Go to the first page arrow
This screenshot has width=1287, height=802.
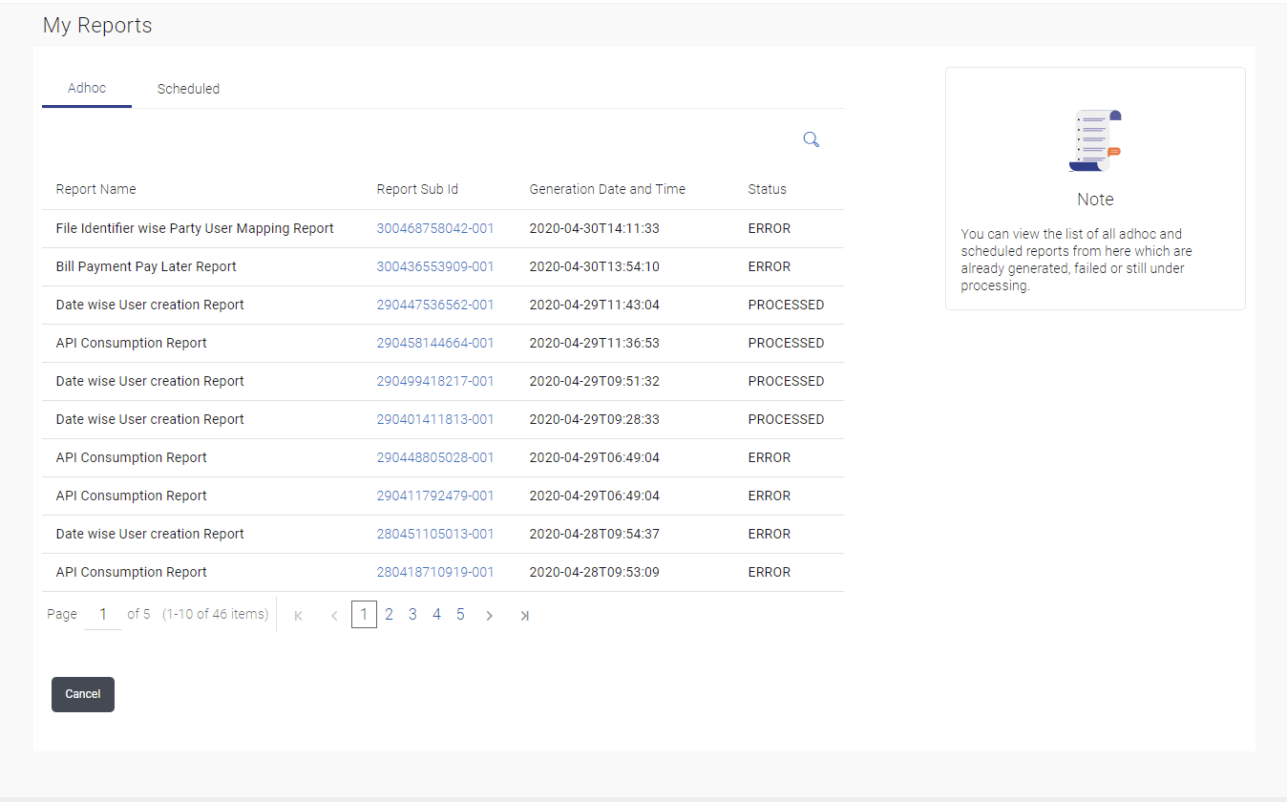(x=299, y=616)
